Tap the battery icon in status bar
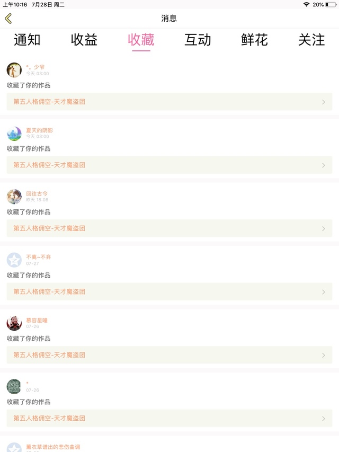The width and height of the screenshot is (339, 452). point(331,5)
